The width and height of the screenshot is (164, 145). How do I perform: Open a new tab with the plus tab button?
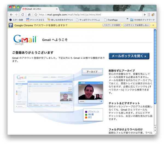tap(62, 9)
